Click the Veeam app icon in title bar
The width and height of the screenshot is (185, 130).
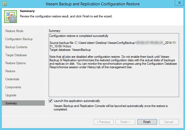coord(5,4)
